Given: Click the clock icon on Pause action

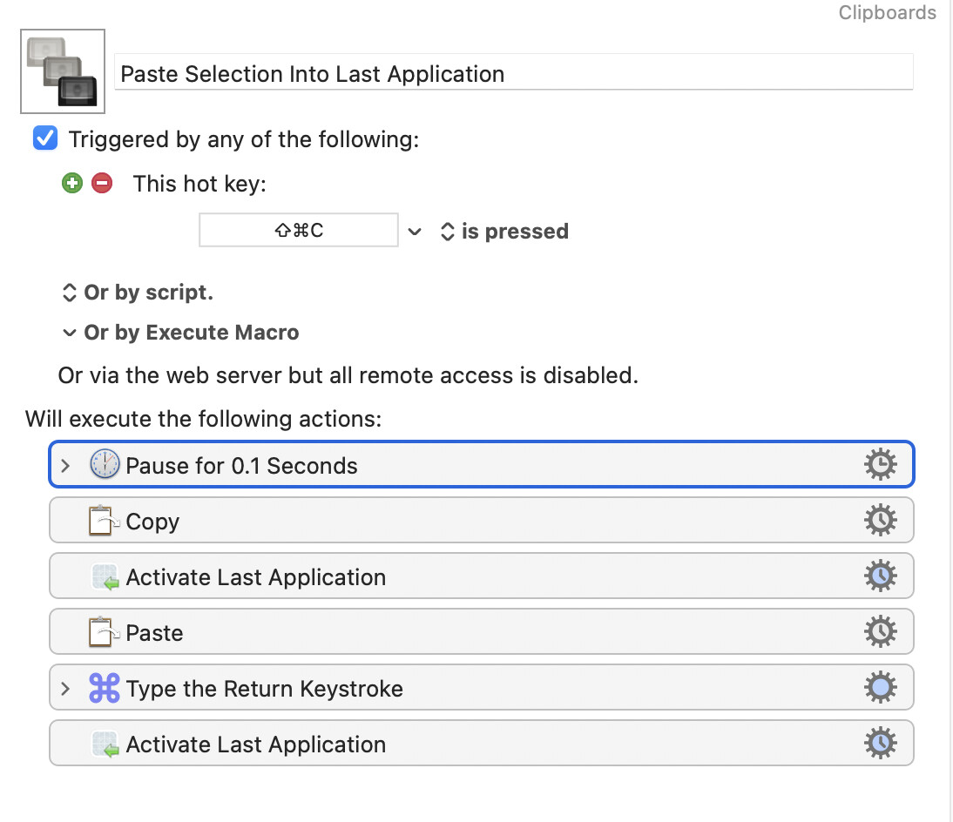Looking at the screenshot, I should pos(105,466).
